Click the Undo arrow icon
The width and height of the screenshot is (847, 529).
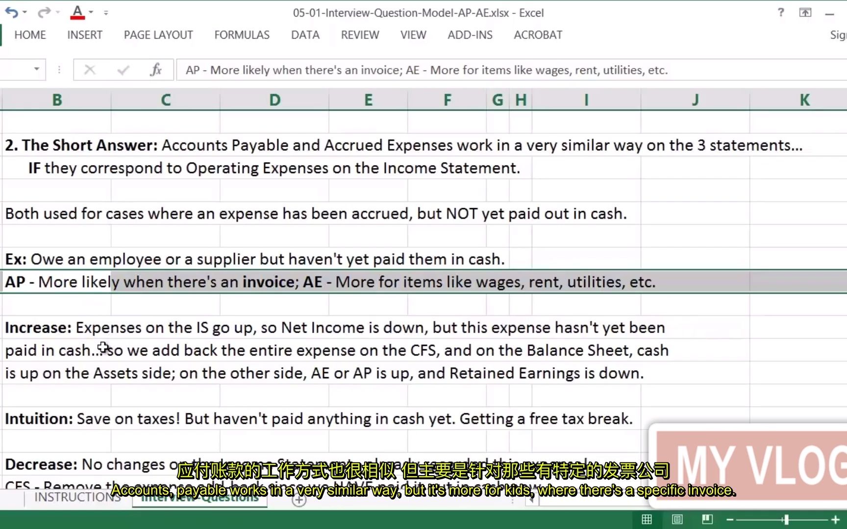pyautogui.click(x=12, y=12)
